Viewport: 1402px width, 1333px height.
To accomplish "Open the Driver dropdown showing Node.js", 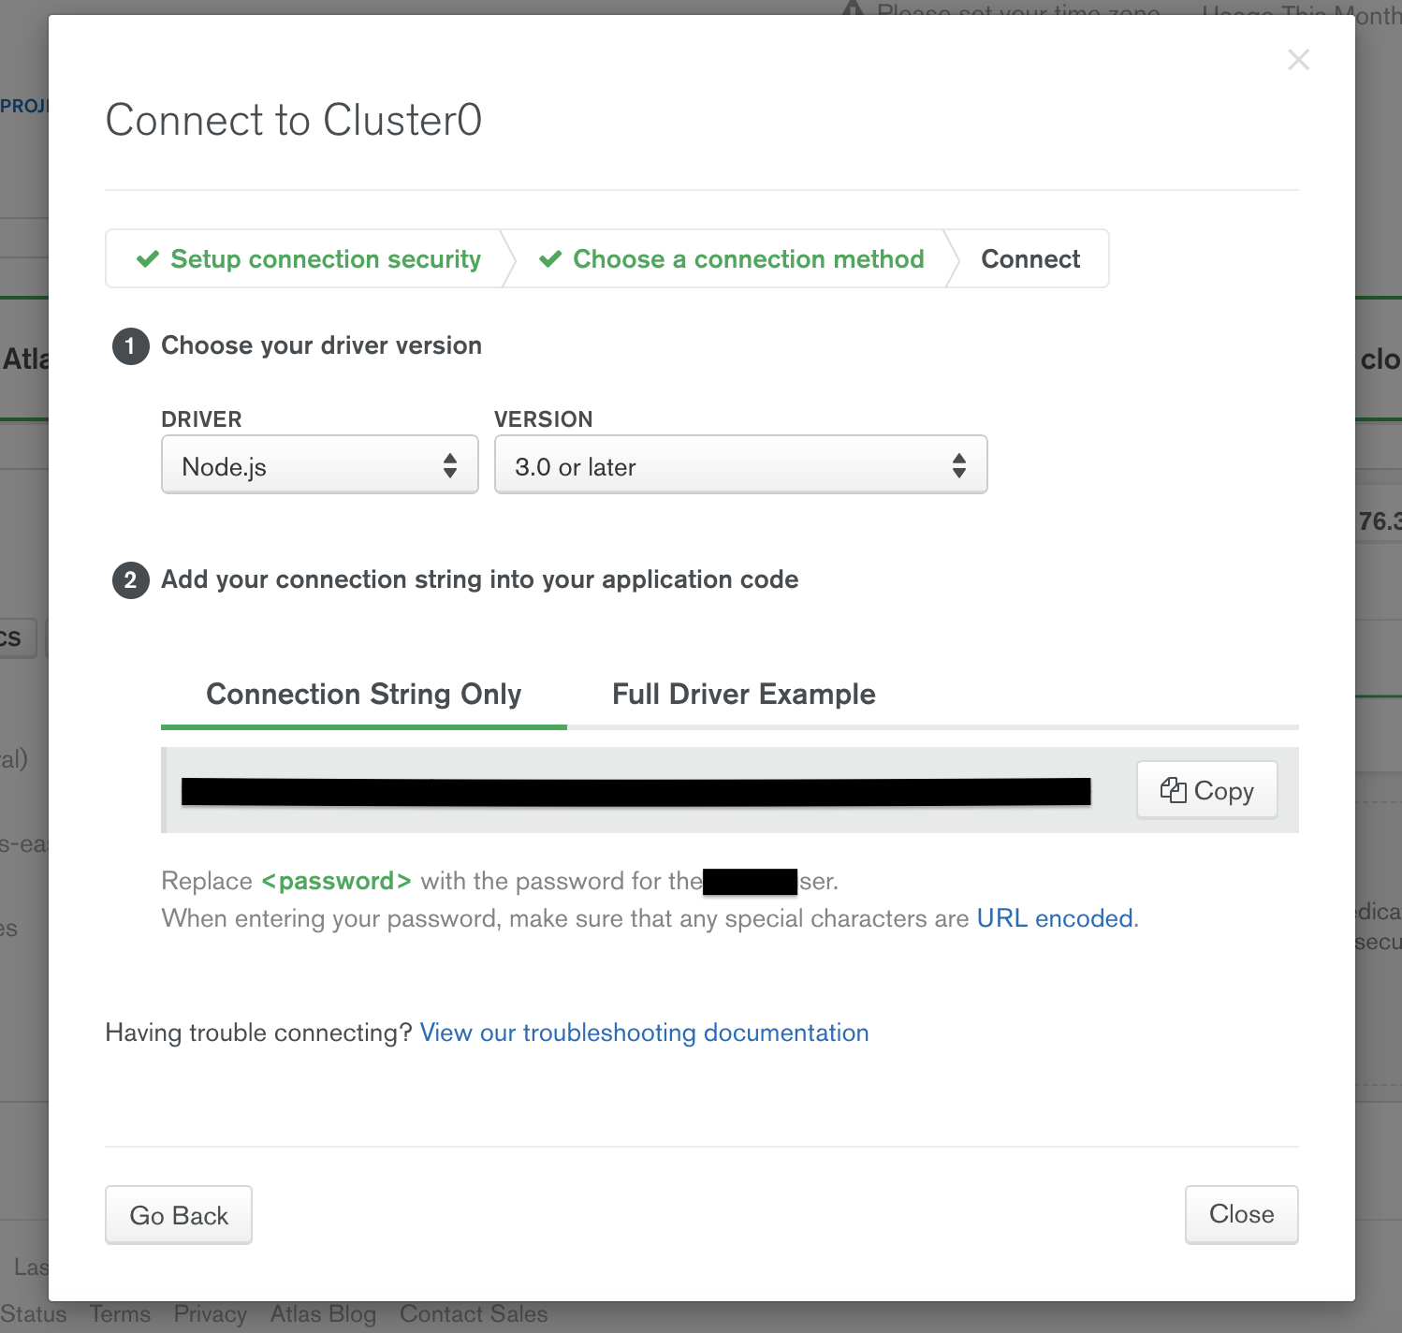I will pos(319,465).
